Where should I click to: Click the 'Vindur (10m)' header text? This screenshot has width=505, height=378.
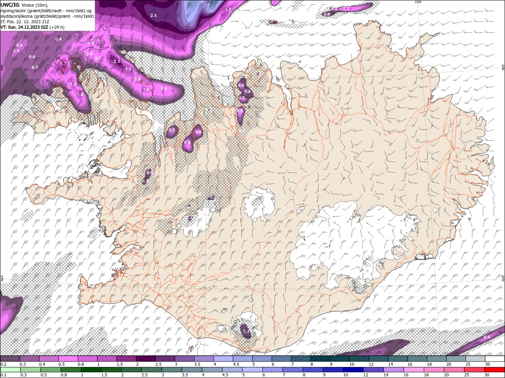coord(34,5)
